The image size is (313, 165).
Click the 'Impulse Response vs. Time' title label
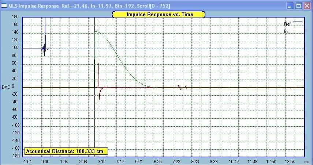tap(159, 14)
